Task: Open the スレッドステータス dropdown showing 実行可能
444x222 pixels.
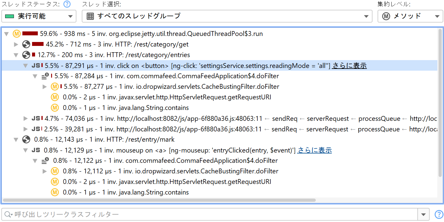Action: click(x=39, y=16)
